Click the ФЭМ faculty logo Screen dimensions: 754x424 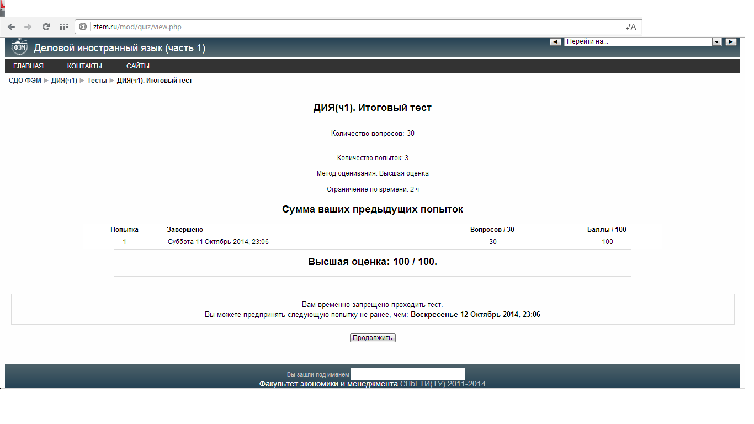click(x=19, y=47)
